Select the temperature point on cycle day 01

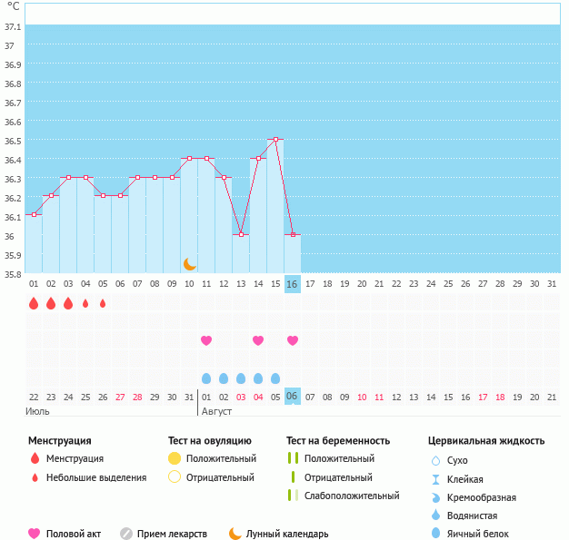[x=34, y=214]
